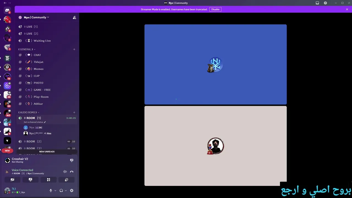
Task: Open the help question mark icon
Action: pos(325,3)
